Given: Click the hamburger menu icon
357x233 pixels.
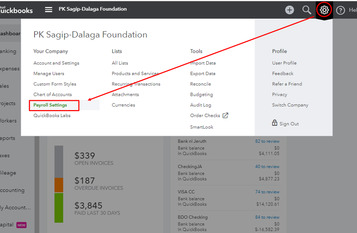Looking at the screenshot, I should click(x=49, y=10).
